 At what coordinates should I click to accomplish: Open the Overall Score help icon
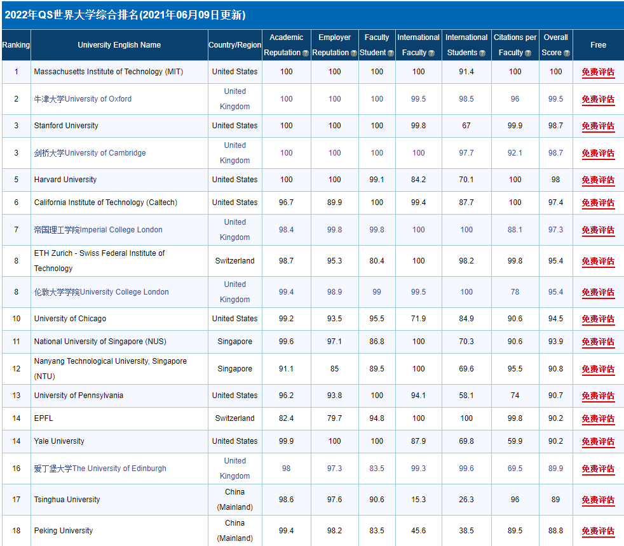[566, 53]
